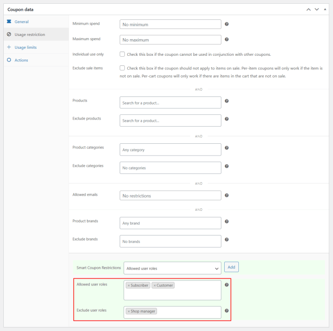Remove Subscriber tag from allowed roles
The image size is (333, 331).
[129, 285]
